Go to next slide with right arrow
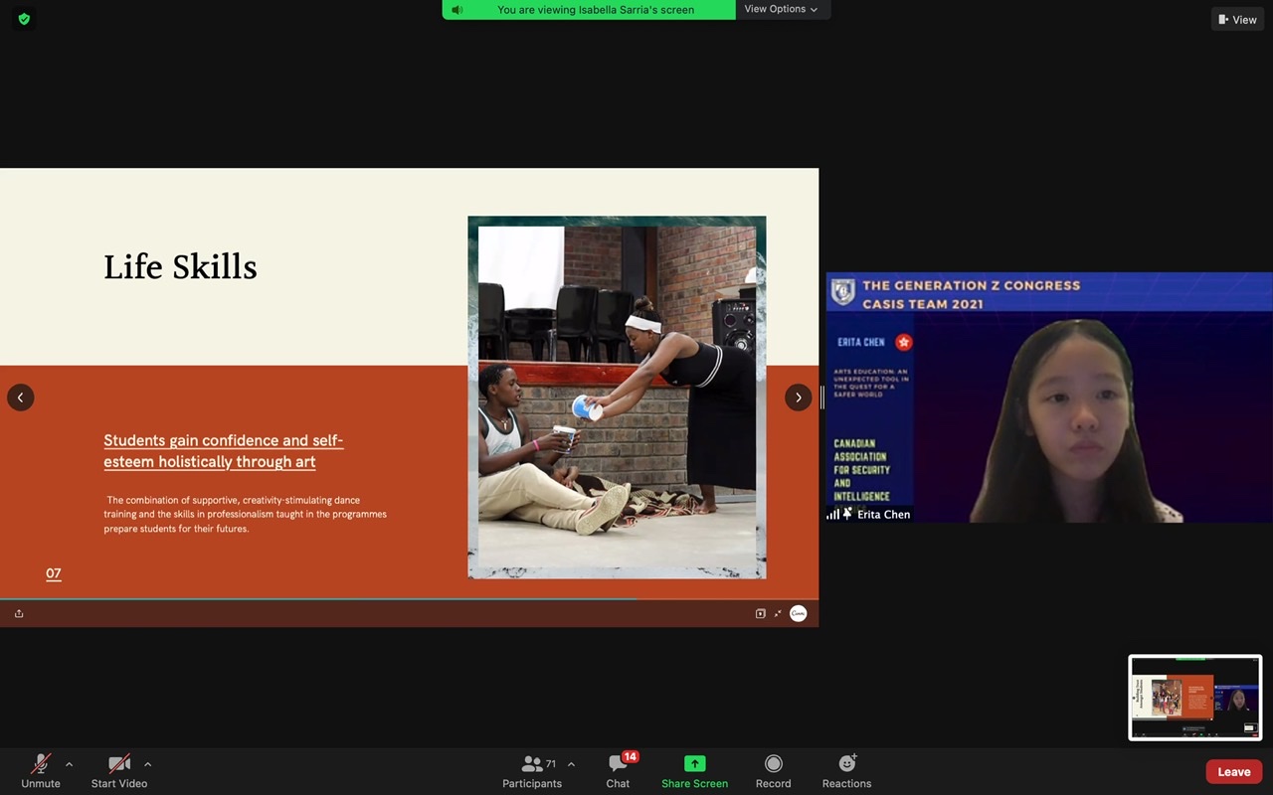This screenshot has width=1273, height=795. [798, 397]
